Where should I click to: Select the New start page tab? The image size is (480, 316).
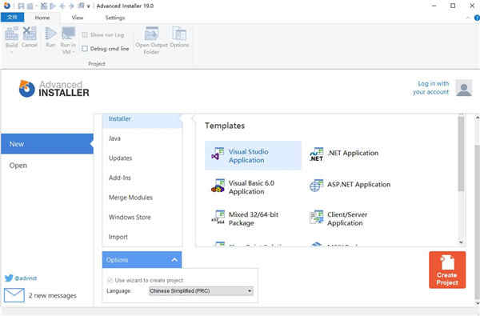47,144
